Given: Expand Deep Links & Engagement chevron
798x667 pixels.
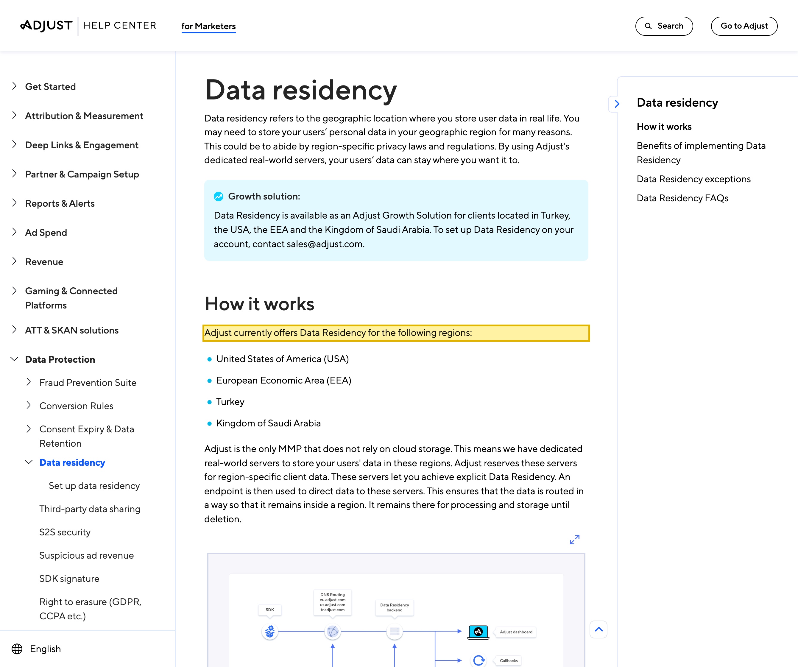Looking at the screenshot, I should click(14, 144).
